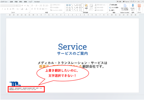Switch to the 表示 view tab

pyautogui.click(x=21, y=2)
